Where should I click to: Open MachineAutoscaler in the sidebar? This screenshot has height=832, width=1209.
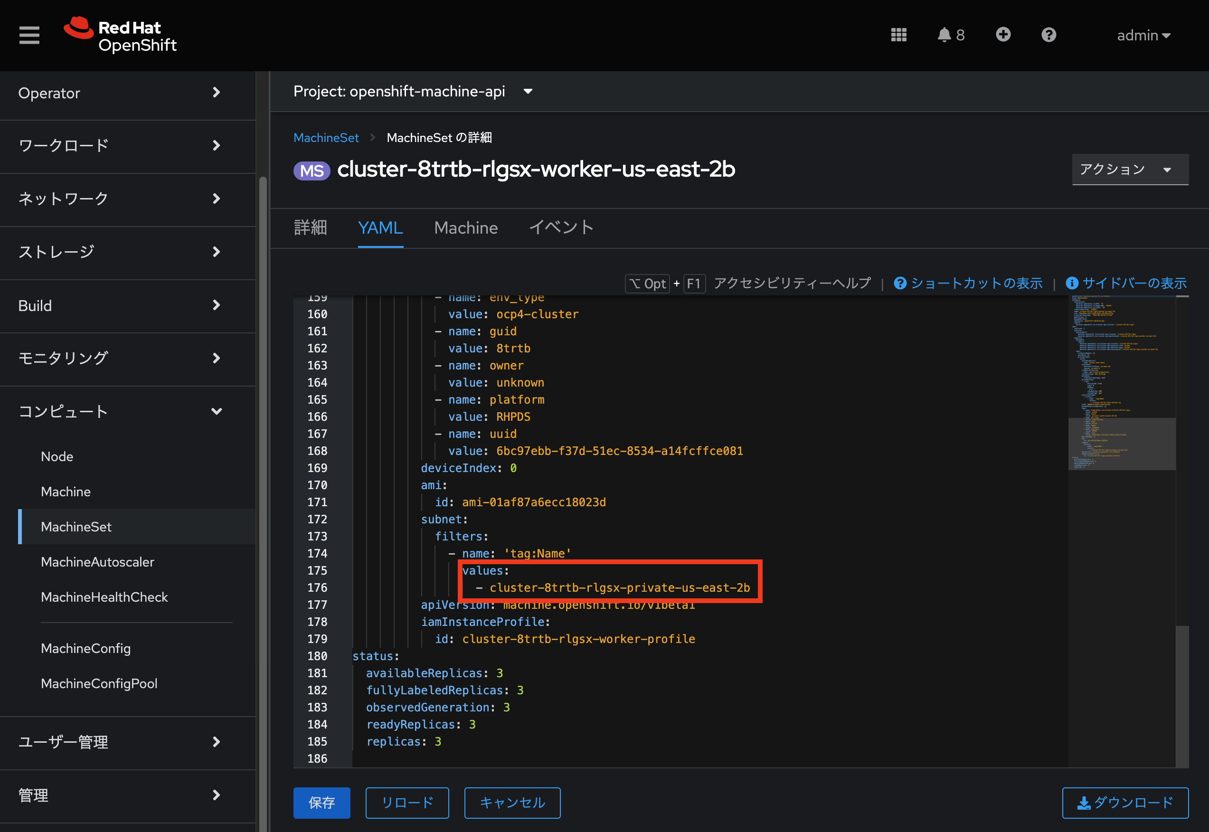[x=97, y=562]
